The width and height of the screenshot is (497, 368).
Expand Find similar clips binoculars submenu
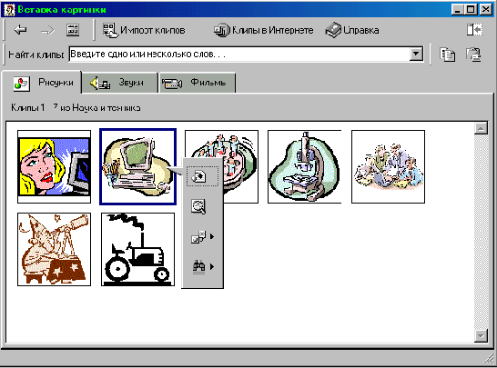point(202,266)
